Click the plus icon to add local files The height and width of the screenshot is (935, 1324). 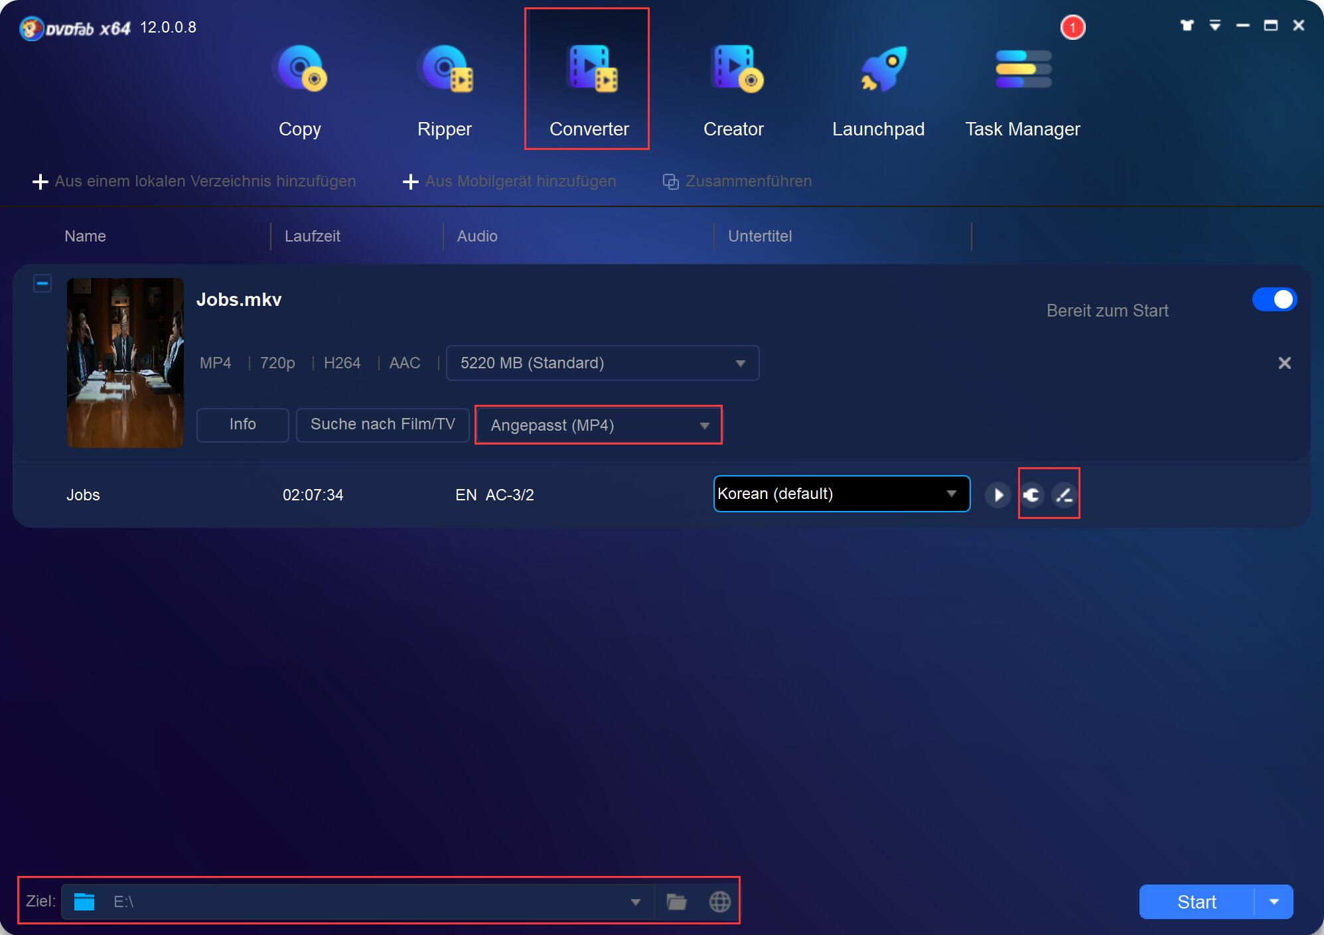[x=40, y=182]
